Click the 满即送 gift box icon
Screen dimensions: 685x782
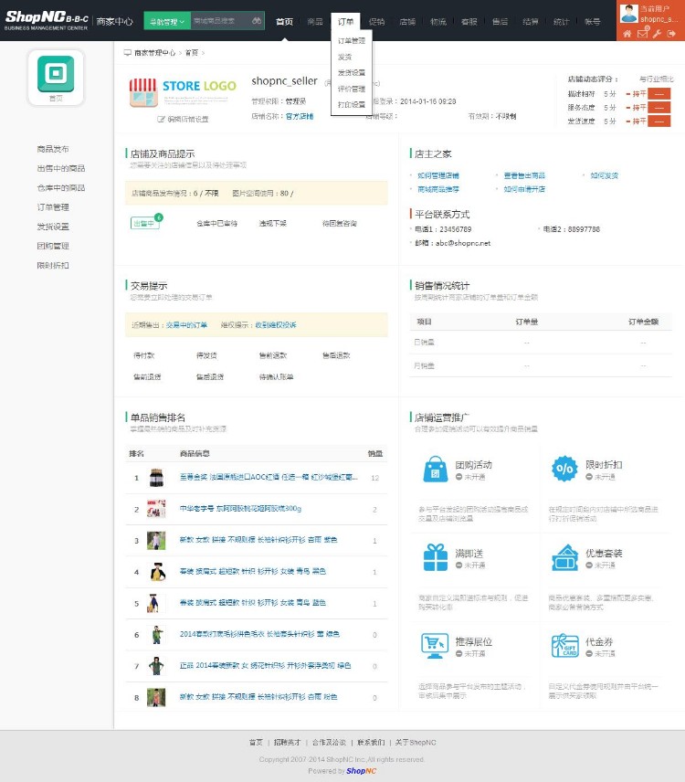(x=436, y=557)
